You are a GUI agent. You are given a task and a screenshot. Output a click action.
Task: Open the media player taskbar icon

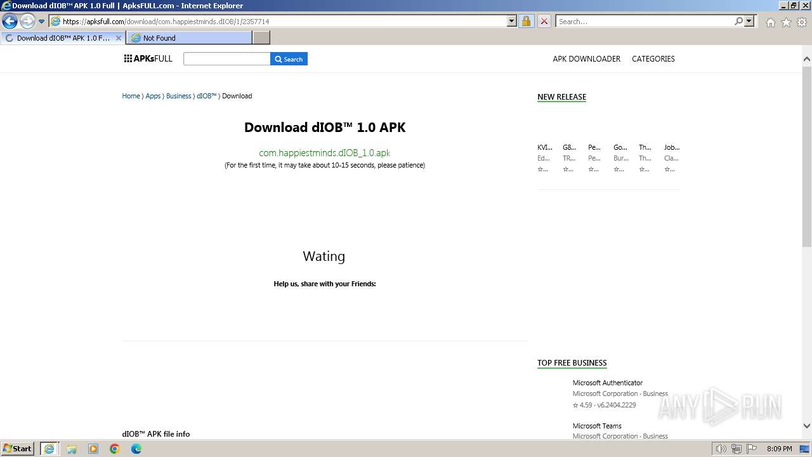(93, 449)
